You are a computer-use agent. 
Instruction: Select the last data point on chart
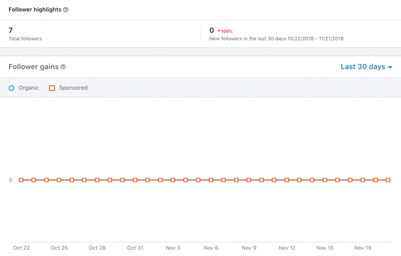388,180
